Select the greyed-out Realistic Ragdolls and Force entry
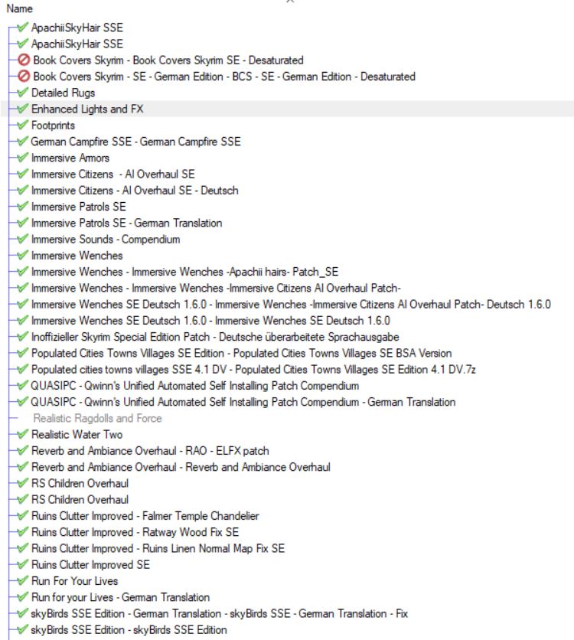This screenshot has width=574, height=640. tap(97, 418)
